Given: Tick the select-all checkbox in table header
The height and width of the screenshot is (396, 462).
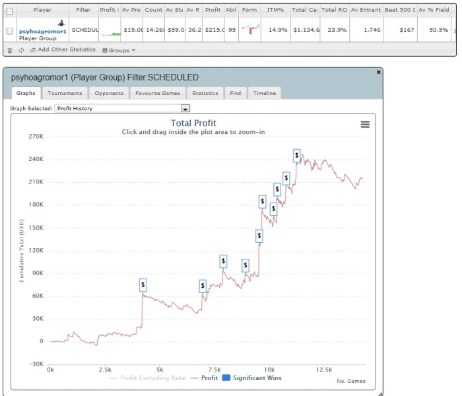Looking at the screenshot, I should pyautogui.click(x=9, y=11).
